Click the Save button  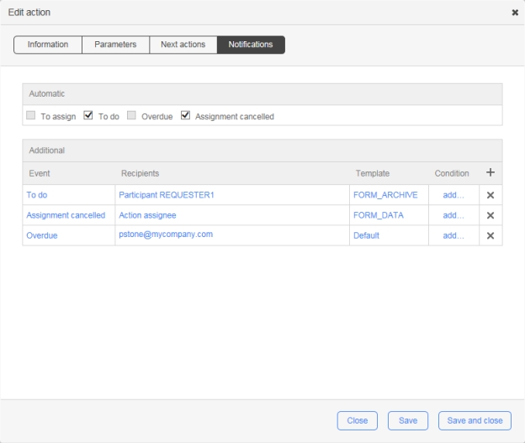[407, 420]
